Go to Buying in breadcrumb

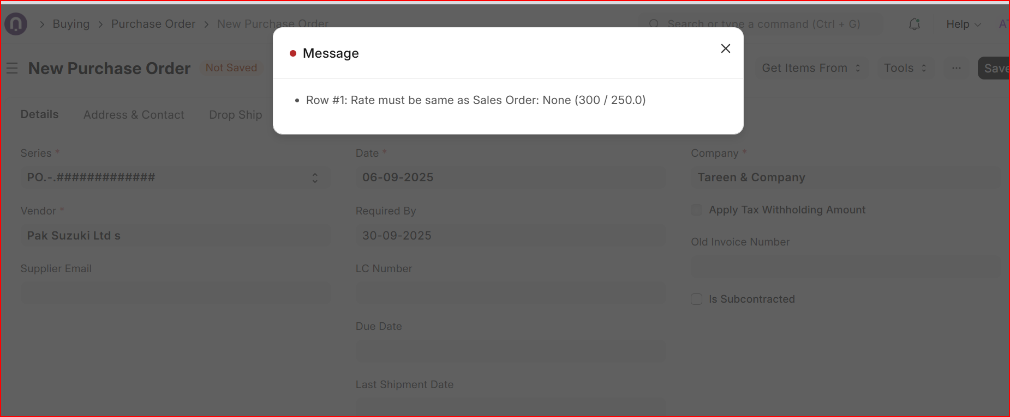click(x=71, y=24)
